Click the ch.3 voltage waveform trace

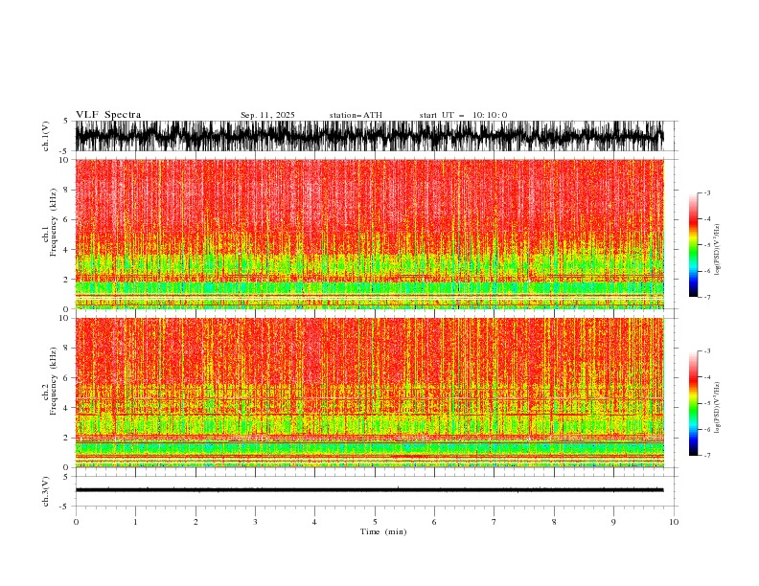coord(369,490)
